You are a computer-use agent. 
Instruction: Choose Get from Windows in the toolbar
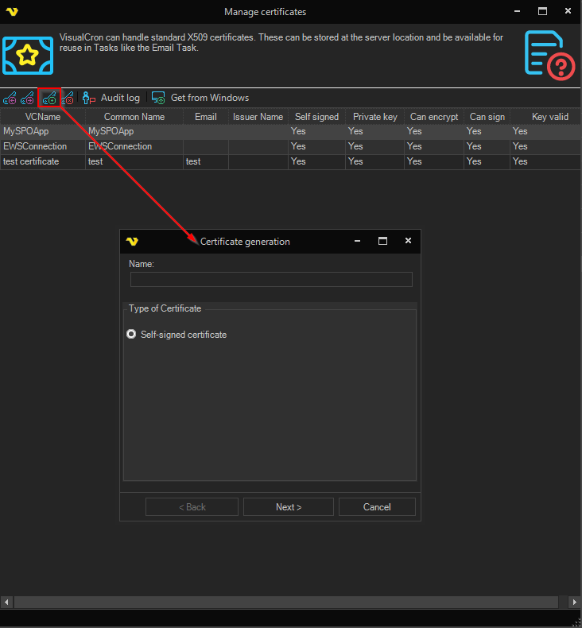pyautogui.click(x=200, y=98)
